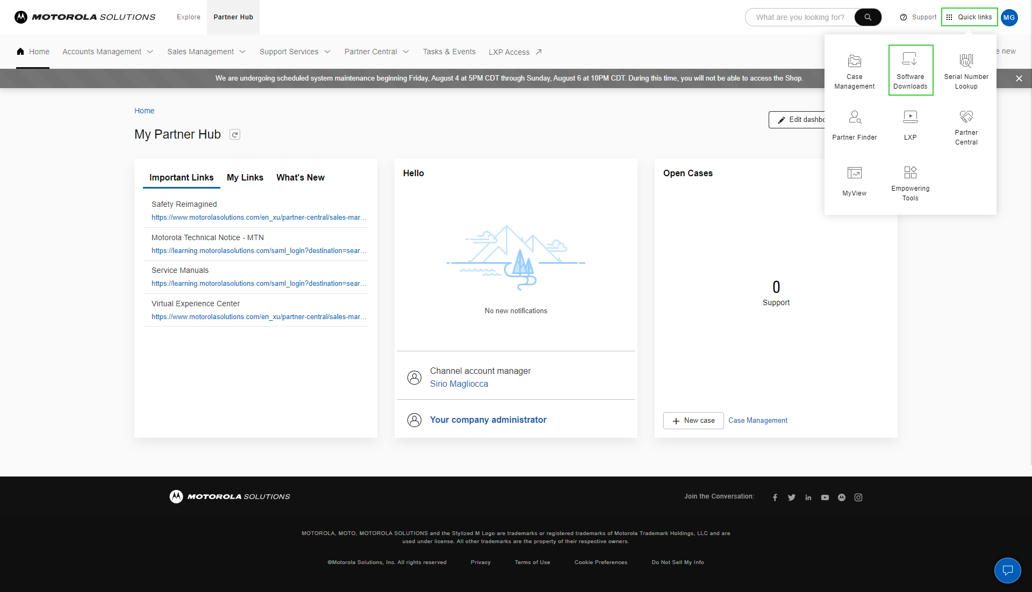1032x592 pixels.
Task: Go to Home in navigation bar
Action: [33, 52]
